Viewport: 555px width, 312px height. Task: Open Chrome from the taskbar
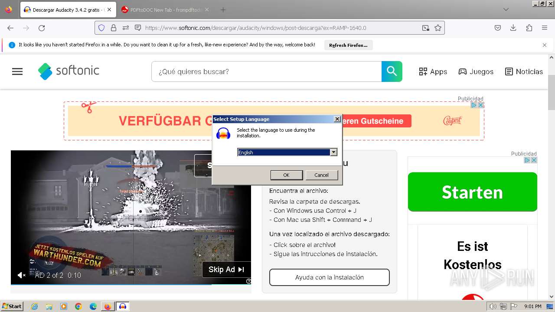tap(78, 306)
